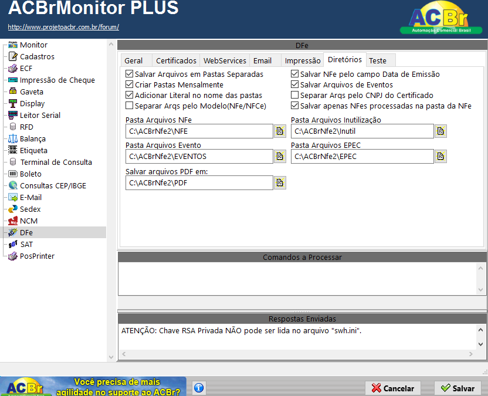Viewport: 488px width, 396px height.
Task: Browse folder for Pasta Arquivos Inutilização
Action: click(440, 131)
